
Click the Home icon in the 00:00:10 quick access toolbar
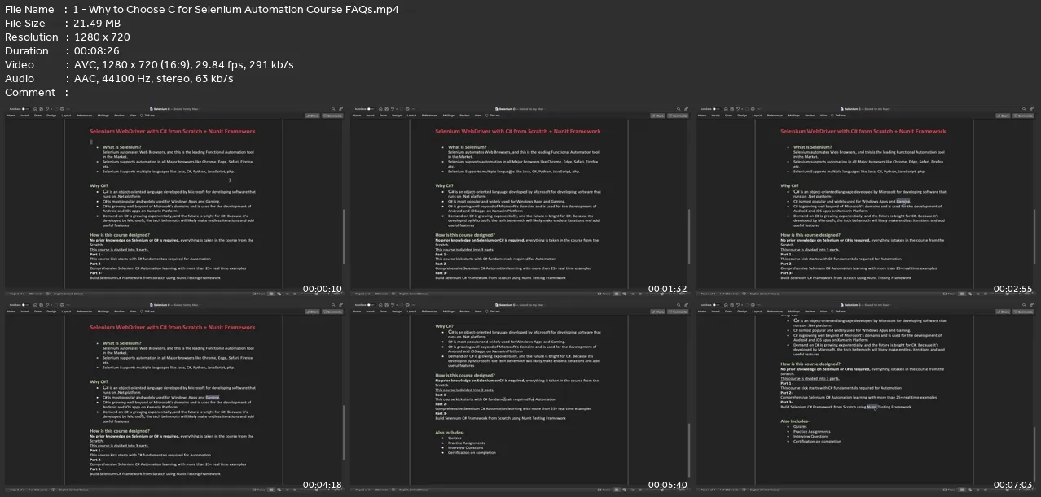click(35, 109)
